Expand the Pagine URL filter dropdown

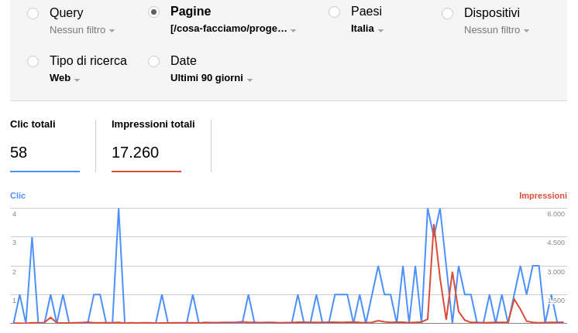[232, 29]
